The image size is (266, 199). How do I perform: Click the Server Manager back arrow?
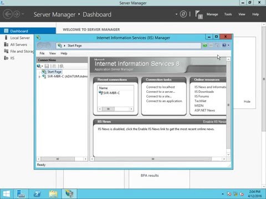click(x=8, y=14)
